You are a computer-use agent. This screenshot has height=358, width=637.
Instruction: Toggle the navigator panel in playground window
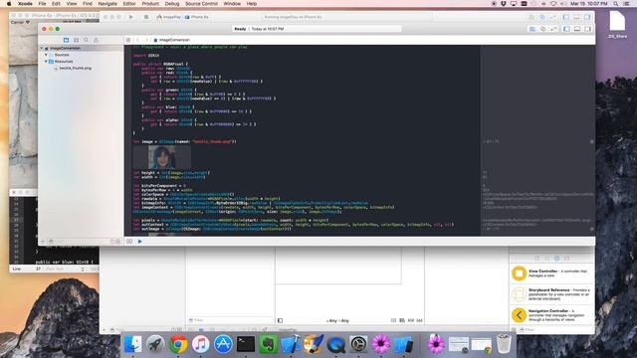coord(566,29)
